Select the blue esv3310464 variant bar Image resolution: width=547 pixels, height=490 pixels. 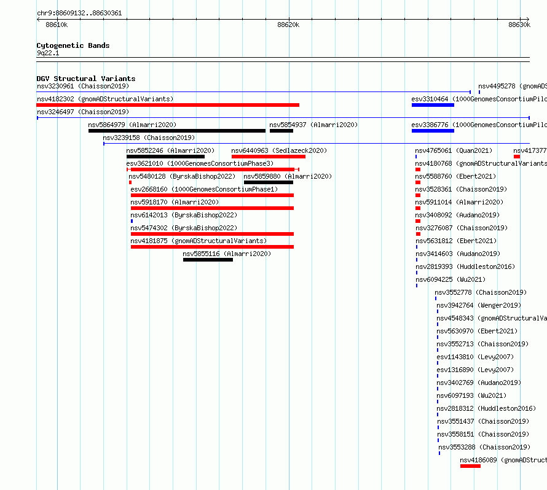click(433, 105)
